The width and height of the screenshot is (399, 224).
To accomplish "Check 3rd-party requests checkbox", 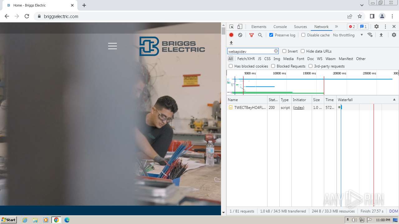I will (310, 66).
